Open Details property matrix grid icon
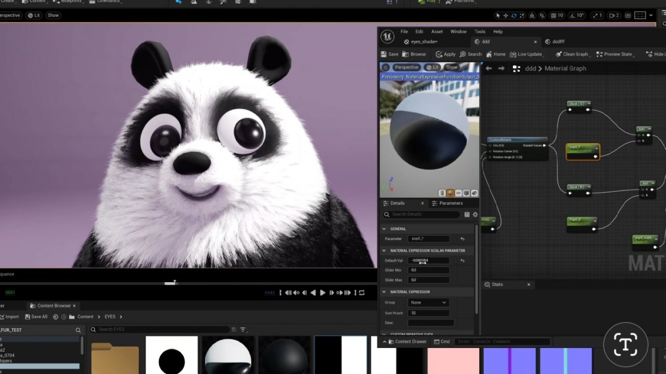This screenshot has height=374, width=666. (x=467, y=214)
